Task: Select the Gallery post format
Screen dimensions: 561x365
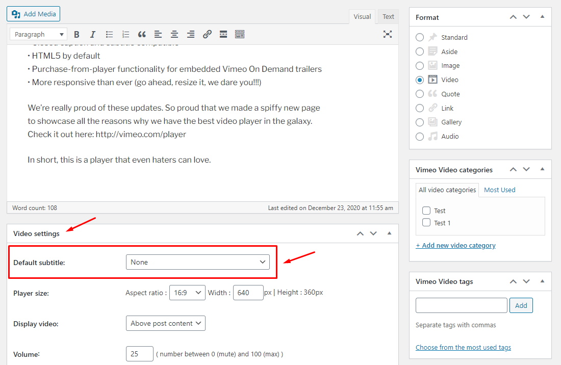Action: pos(420,122)
